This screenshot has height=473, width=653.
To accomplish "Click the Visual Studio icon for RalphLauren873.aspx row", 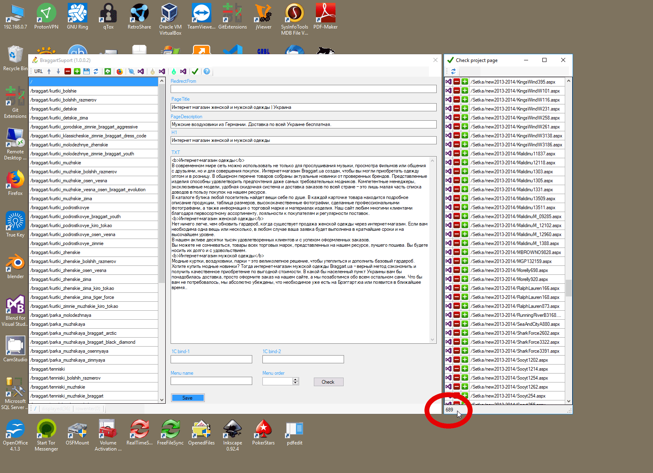I will pyautogui.click(x=449, y=306).
